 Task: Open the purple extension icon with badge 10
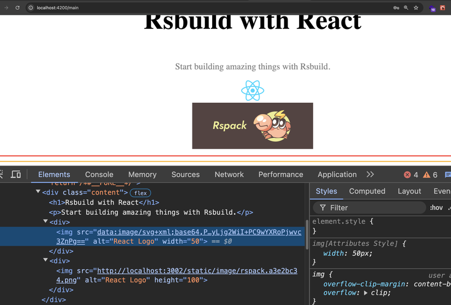[432, 8]
